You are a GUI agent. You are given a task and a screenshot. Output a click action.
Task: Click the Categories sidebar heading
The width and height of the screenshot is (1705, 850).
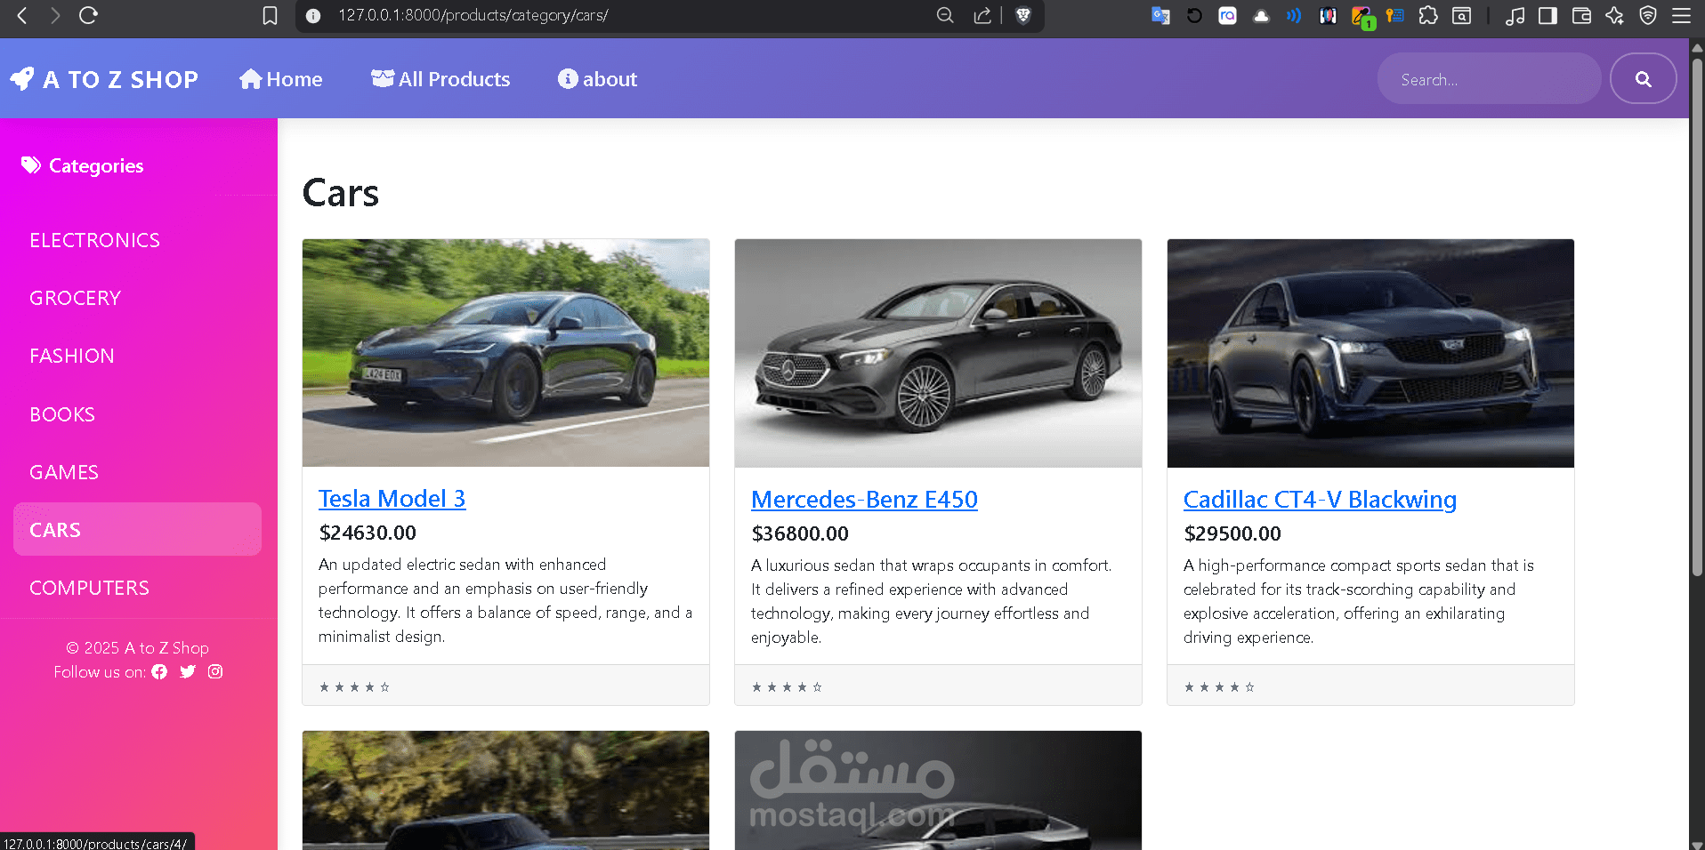(x=83, y=165)
